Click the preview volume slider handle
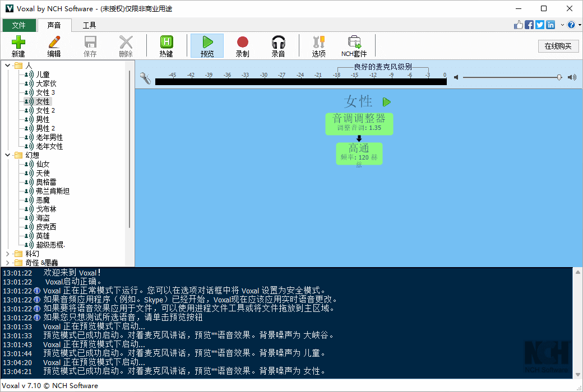Viewport: 583px width, 392px height. point(559,77)
